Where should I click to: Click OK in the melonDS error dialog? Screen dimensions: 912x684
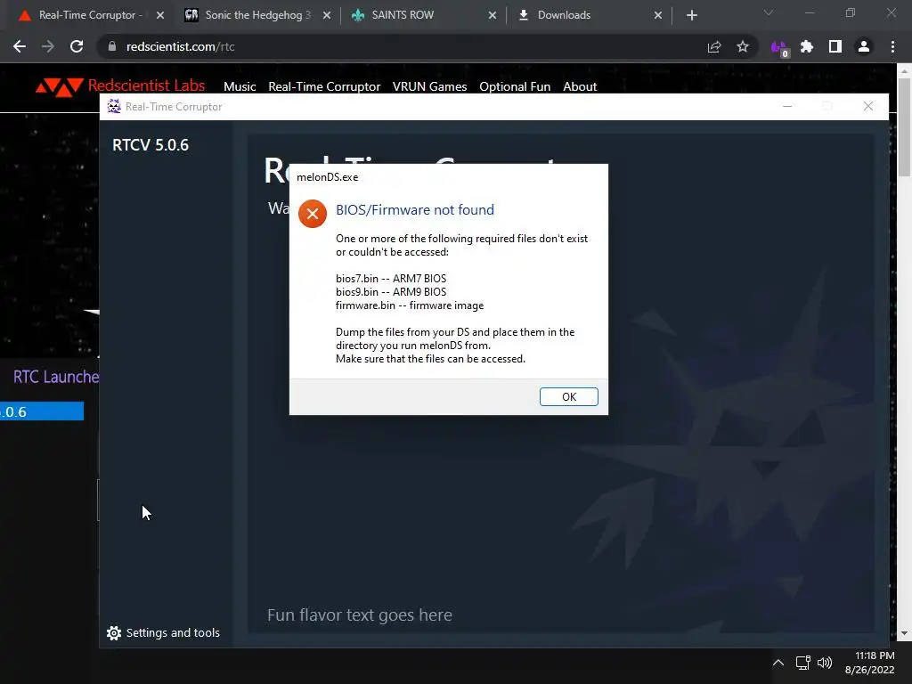568,396
